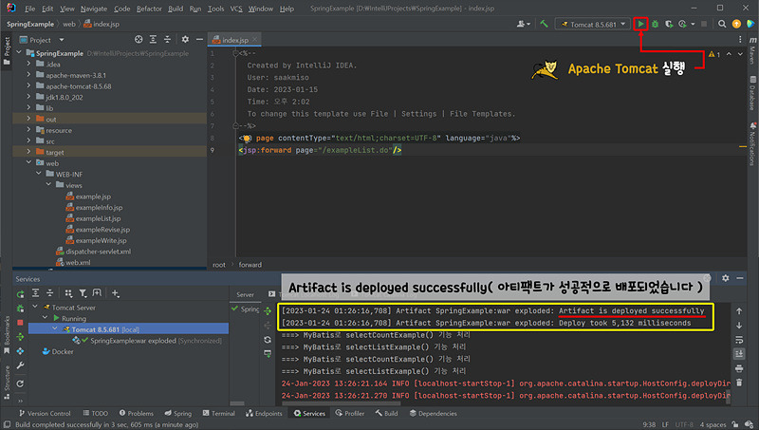
Task: Expand the apache-tomcat-8.5.68 folder
Action: tap(28, 85)
